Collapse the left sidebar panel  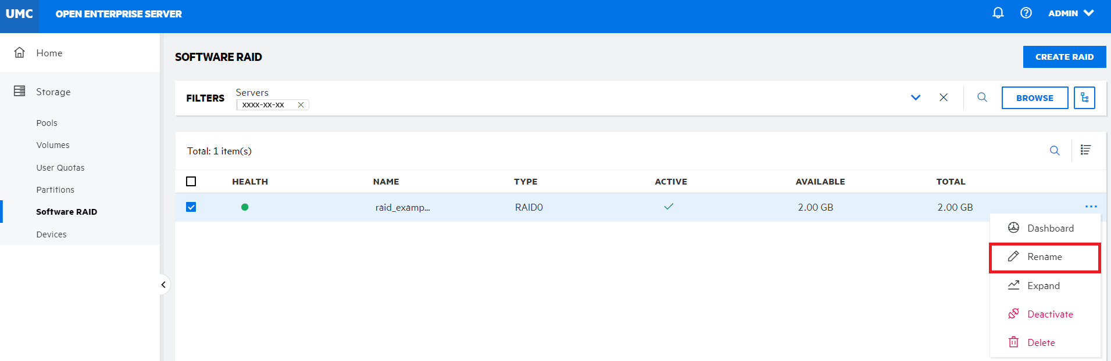[163, 284]
